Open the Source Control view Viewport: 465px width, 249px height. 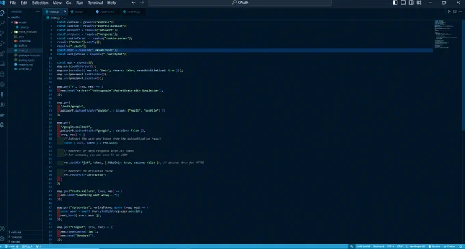pyautogui.click(x=3, y=33)
